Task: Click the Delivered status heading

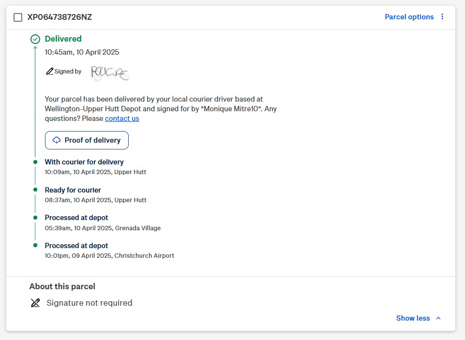Action: tap(63, 39)
